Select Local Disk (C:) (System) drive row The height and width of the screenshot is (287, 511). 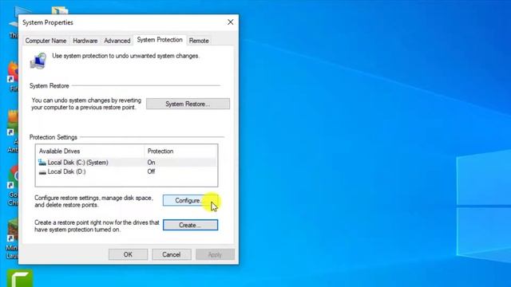click(126, 163)
